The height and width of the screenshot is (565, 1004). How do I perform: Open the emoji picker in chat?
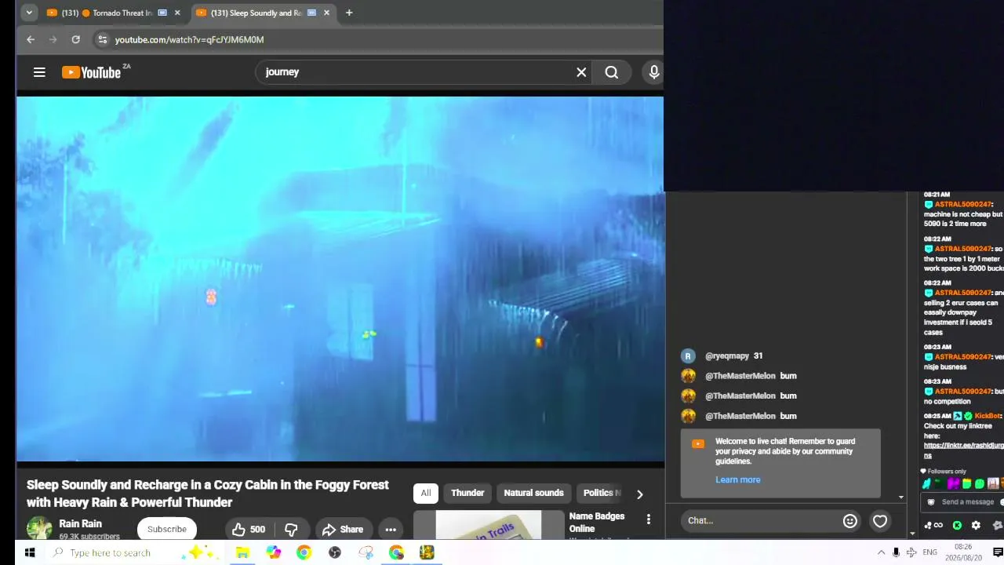tap(850, 520)
